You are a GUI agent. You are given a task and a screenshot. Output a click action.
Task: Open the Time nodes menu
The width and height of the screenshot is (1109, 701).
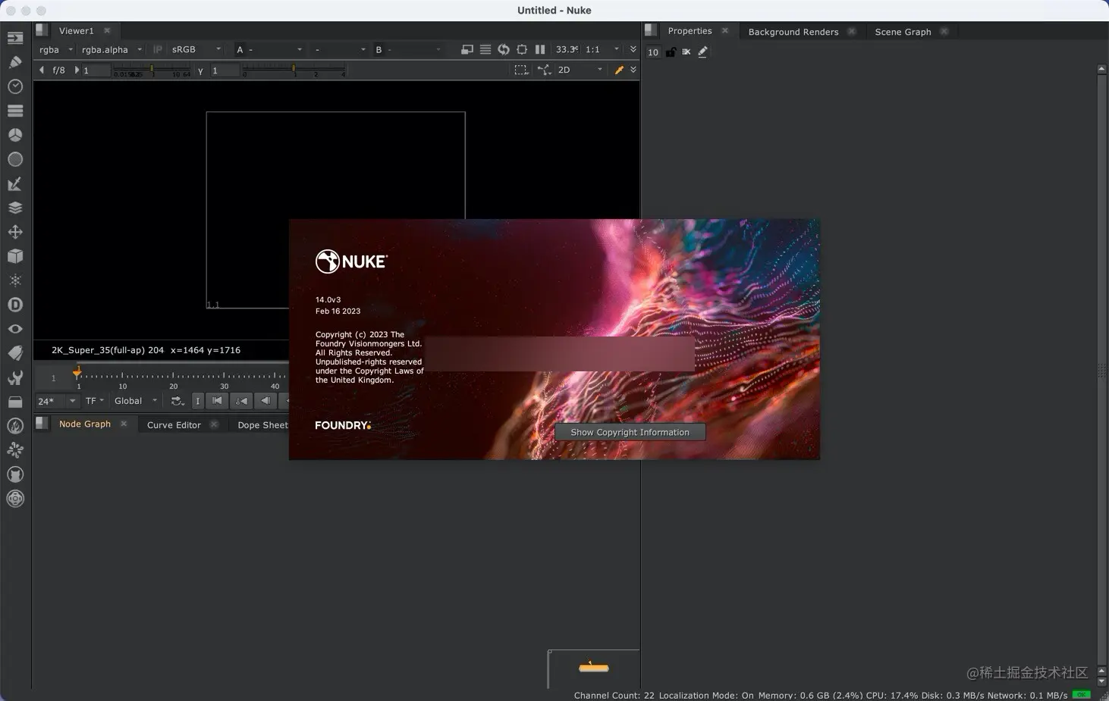click(15, 86)
